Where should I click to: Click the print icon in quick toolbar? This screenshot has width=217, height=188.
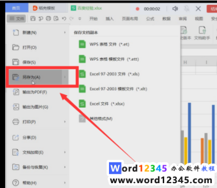click(48, 18)
